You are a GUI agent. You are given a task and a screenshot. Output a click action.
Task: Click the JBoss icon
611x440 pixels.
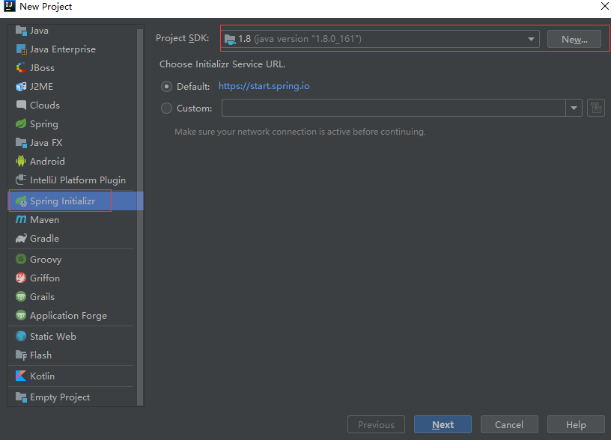pos(21,68)
